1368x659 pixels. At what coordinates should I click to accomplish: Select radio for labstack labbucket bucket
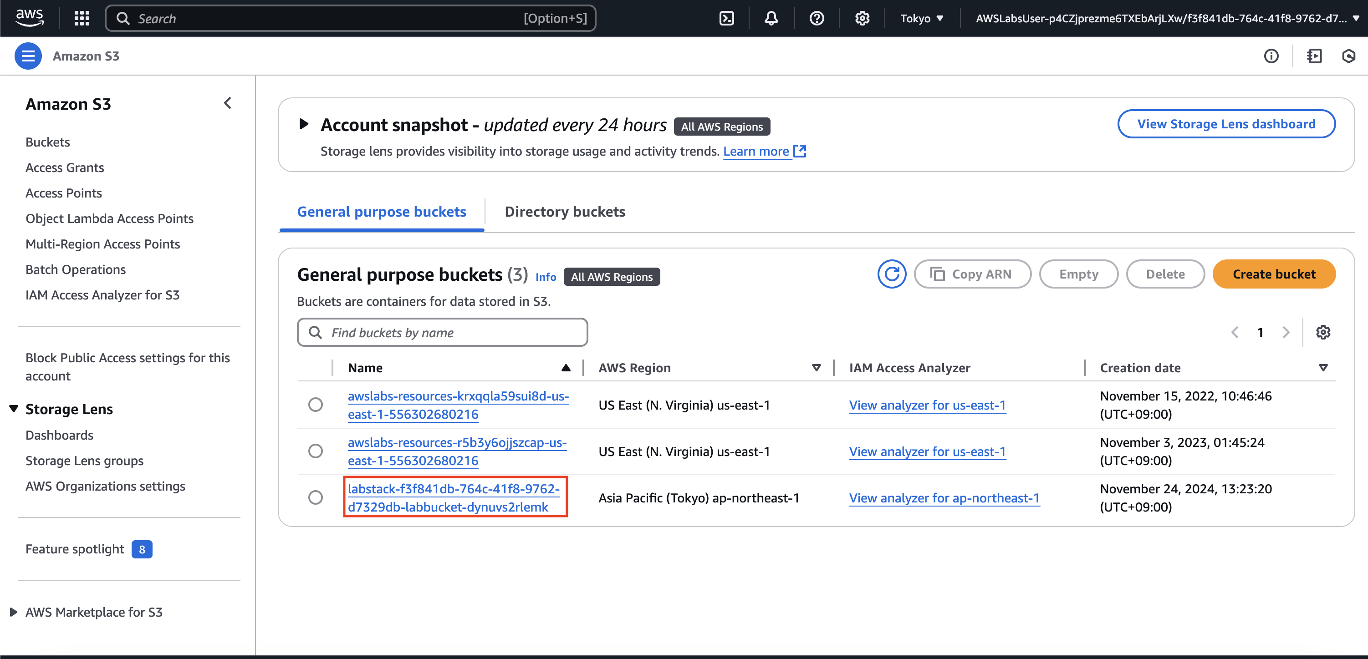point(316,498)
